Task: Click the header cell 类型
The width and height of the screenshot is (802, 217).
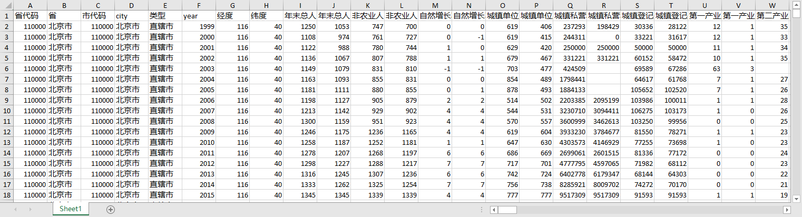Action: tap(165, 16)
